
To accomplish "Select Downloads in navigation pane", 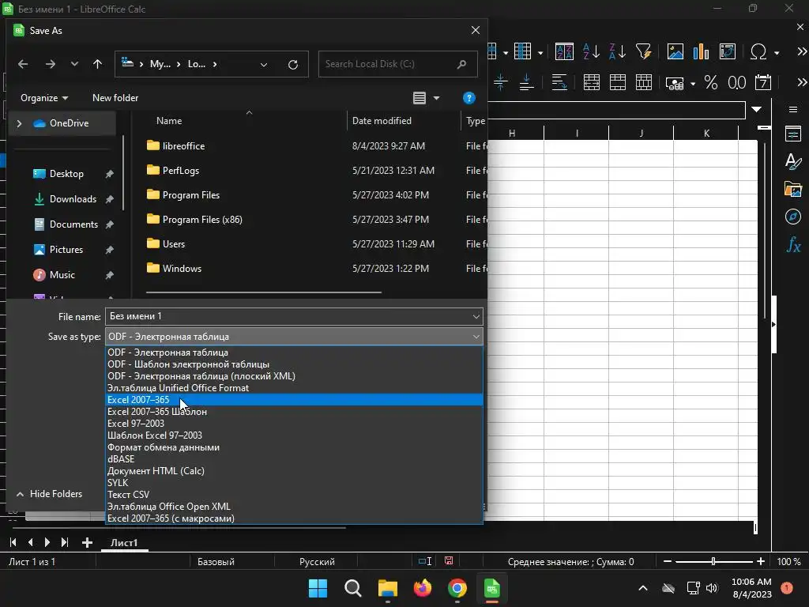I will [72, 199].
